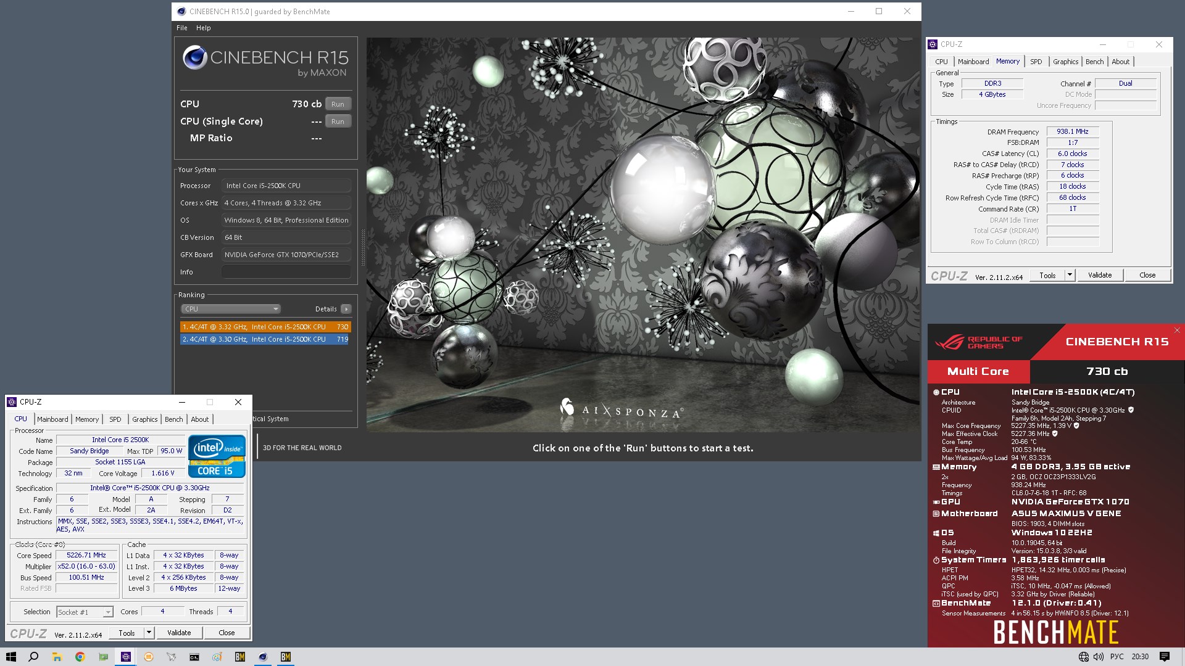Click the Processor field Intel Core i5-2500K CPU
Screen dimensions: 1185x666
click(x=286, y=186)
